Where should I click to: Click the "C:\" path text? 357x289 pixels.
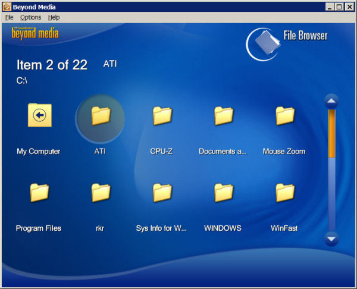click(22, 80)
